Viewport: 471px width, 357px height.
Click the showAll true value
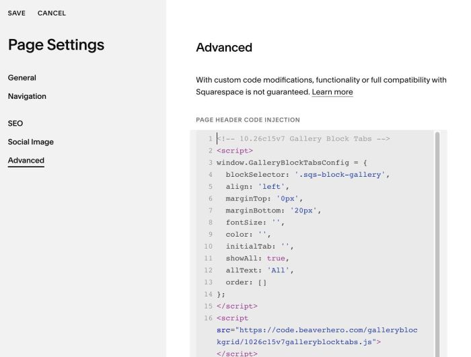(276, 259)
